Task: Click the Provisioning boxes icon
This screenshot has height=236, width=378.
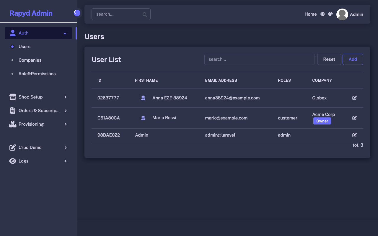Action: click(12, 124)
